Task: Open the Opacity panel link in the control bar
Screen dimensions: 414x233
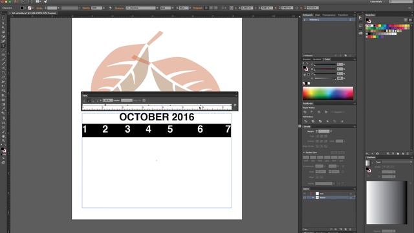Action: [x=86, y=8]
